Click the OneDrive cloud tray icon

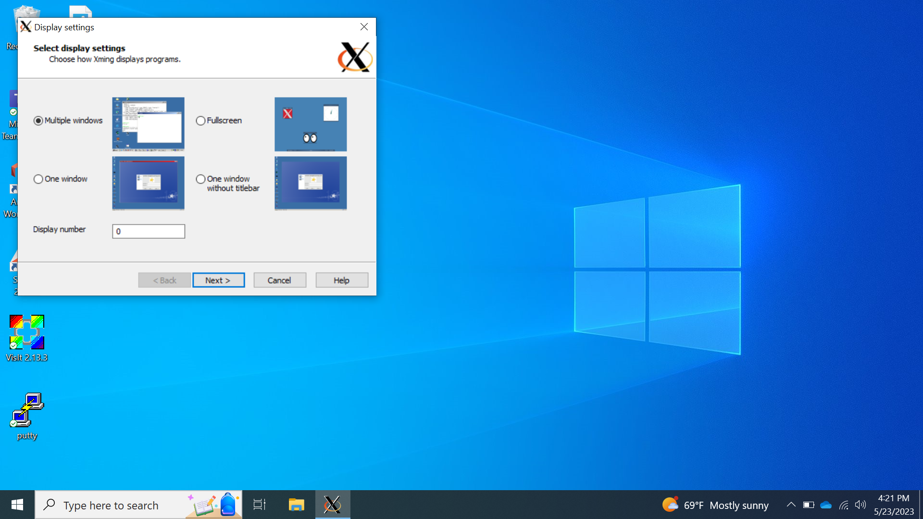pyautogui.click(x=826, y=505)
